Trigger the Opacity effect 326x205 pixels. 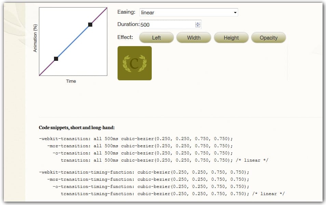[x=269, y=38]
